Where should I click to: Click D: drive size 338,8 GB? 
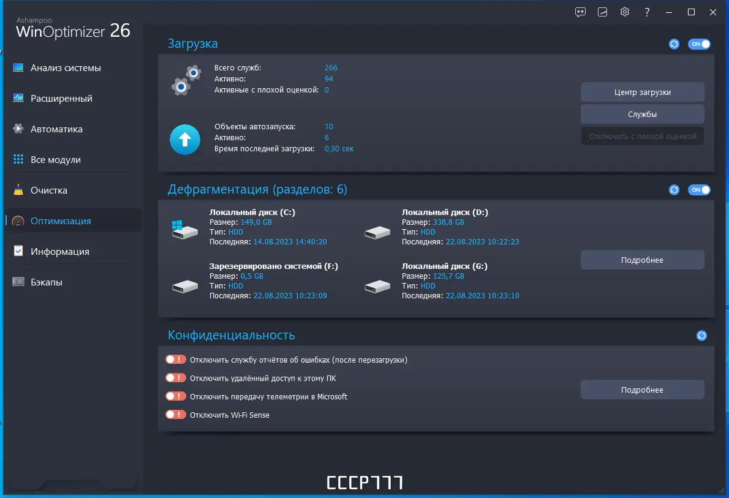point(448,222)
